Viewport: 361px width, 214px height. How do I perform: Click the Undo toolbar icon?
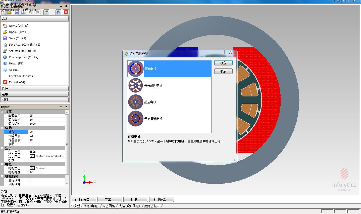click(31, 12)
